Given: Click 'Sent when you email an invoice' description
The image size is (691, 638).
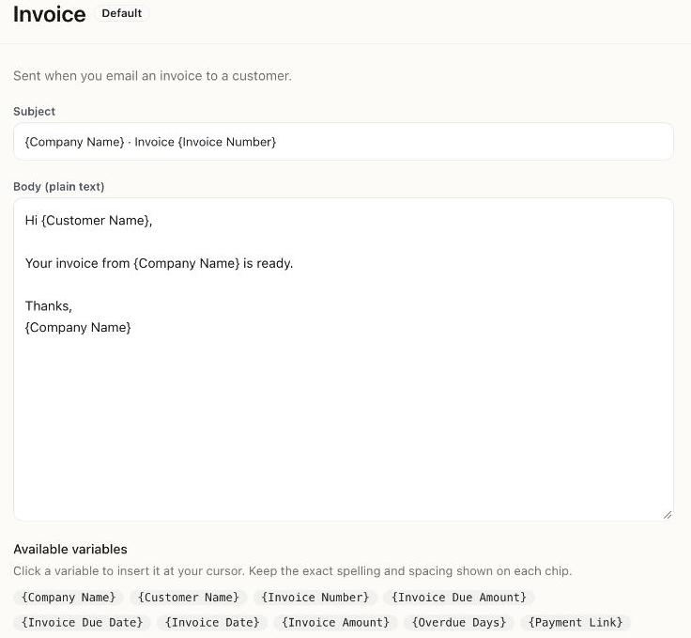Looking at the screenshot, I should pos(152,76).
